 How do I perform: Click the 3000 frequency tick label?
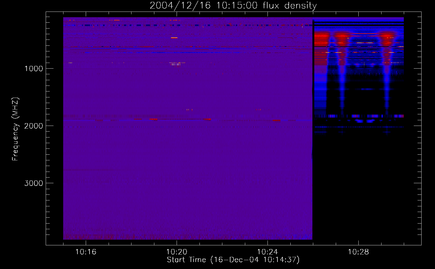click(x=34, y=183)
